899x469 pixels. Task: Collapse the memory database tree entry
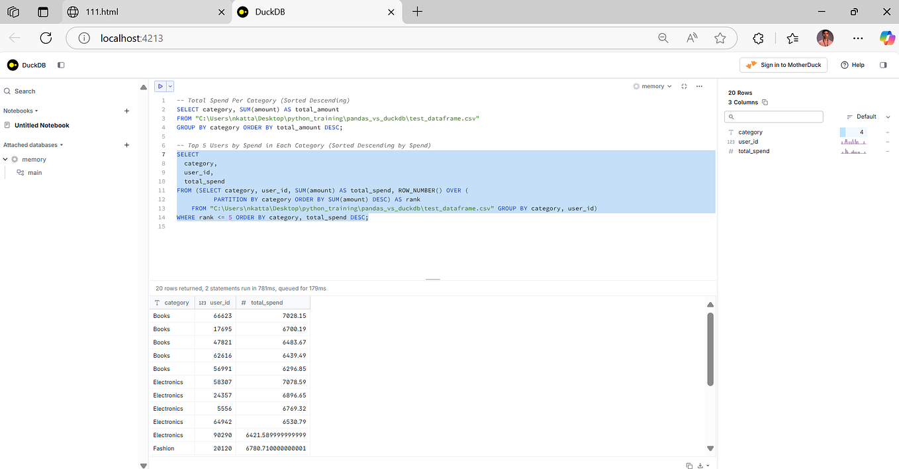click(x=5, y=159)
